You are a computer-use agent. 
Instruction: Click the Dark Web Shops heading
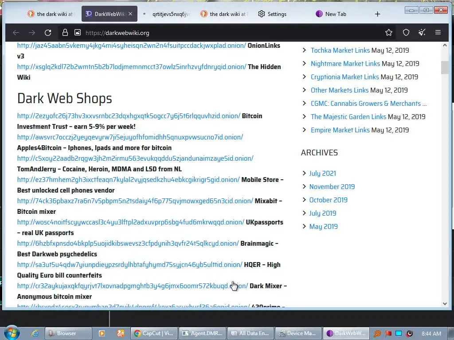[x=65, y=98]
